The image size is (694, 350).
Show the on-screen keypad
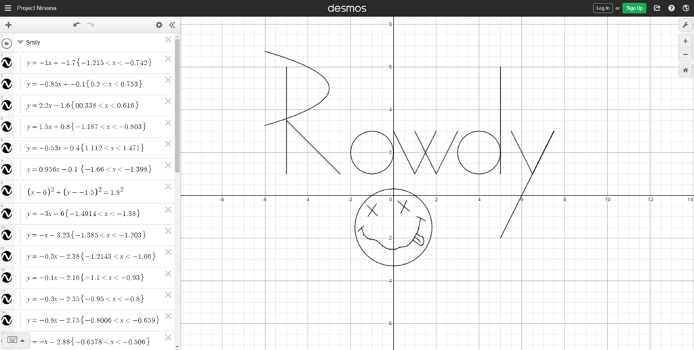(x=16, y=341)
